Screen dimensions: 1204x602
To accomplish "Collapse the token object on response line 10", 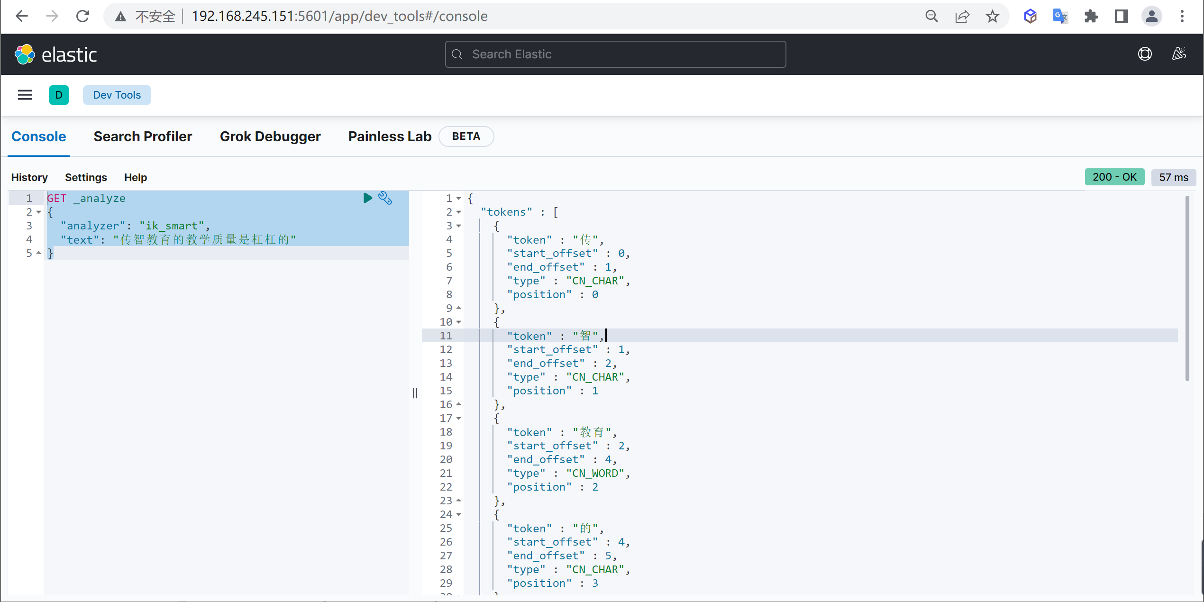I will click(458, 322).
